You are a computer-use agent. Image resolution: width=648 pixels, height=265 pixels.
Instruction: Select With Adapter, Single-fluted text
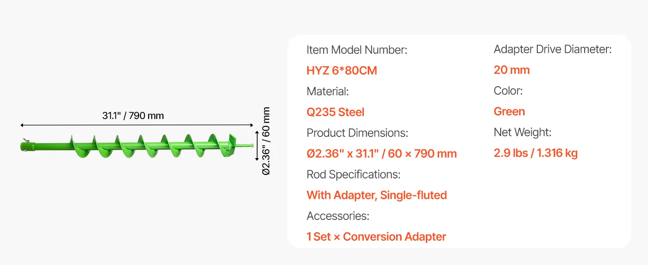coord(377,195)
